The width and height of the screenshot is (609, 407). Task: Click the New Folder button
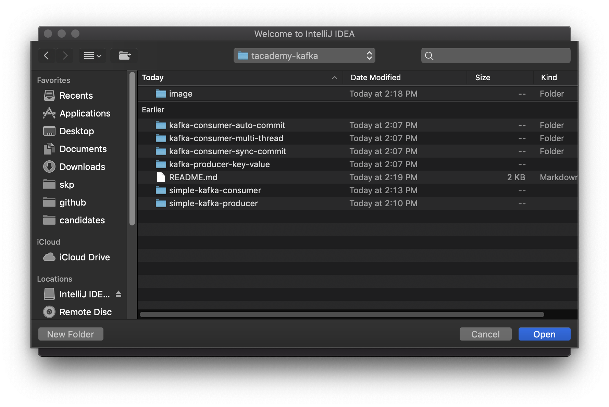tap(71, 334)
